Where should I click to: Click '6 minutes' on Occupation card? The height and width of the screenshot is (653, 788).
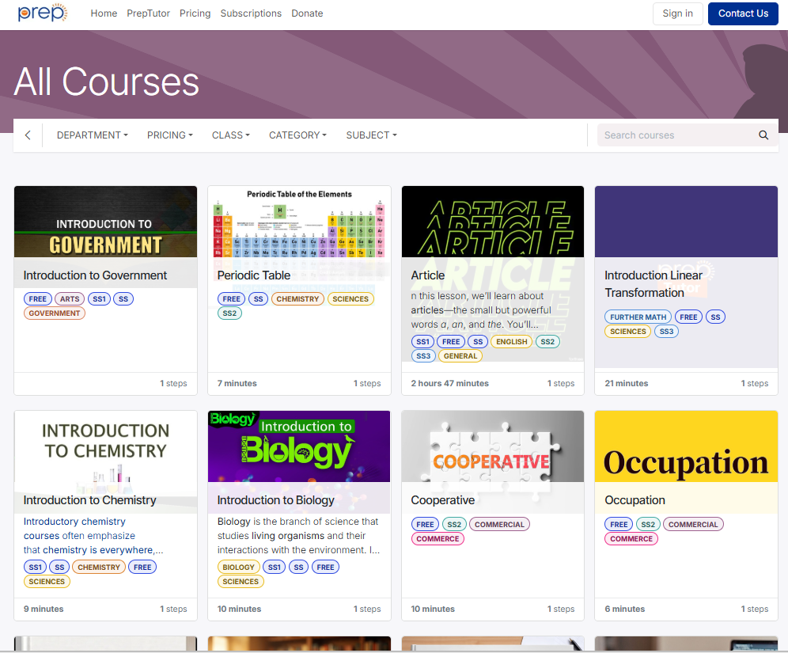pyautogui.click(x=625, y=609)
